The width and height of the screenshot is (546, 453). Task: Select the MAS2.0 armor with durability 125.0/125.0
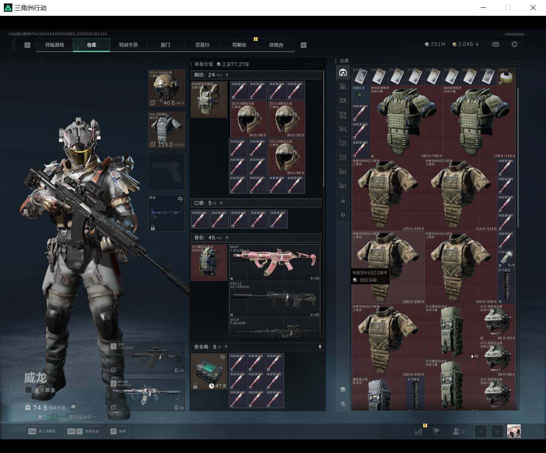tap(388, 195)
